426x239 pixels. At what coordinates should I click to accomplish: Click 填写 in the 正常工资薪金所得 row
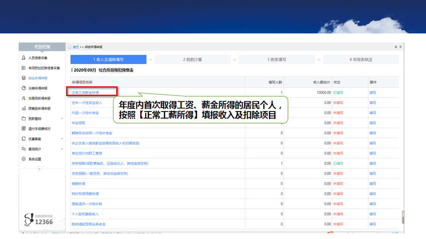pos(373,93)
